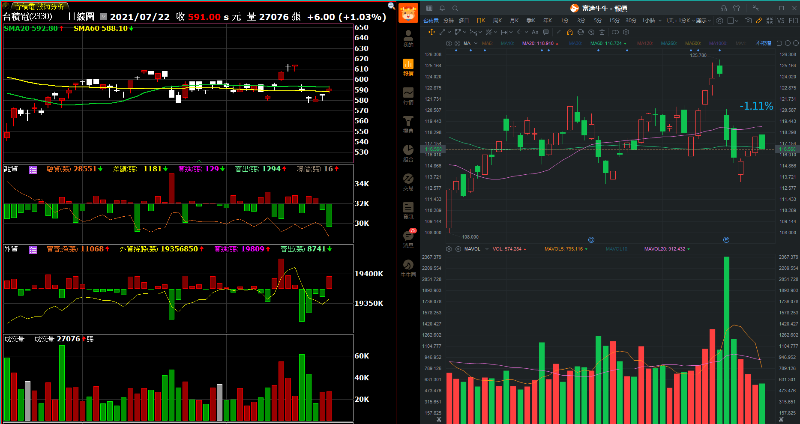
Task: Click the magnifier zoom icon on 台積電 chart
Action: click(x=391, y=6)
